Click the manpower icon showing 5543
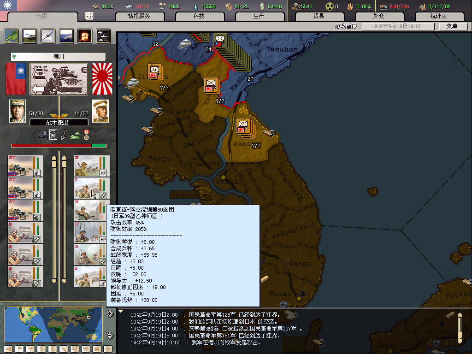The height and width of the screenshot is (354, 472). (296, 6)
